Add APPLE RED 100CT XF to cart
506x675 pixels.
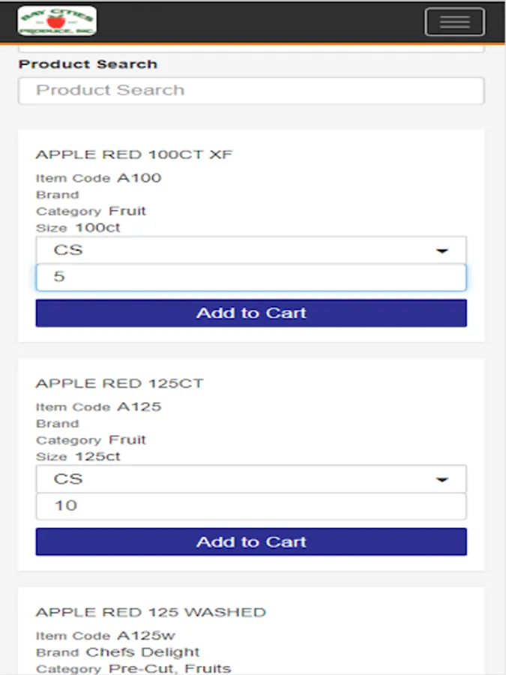(x=251, y=313)
